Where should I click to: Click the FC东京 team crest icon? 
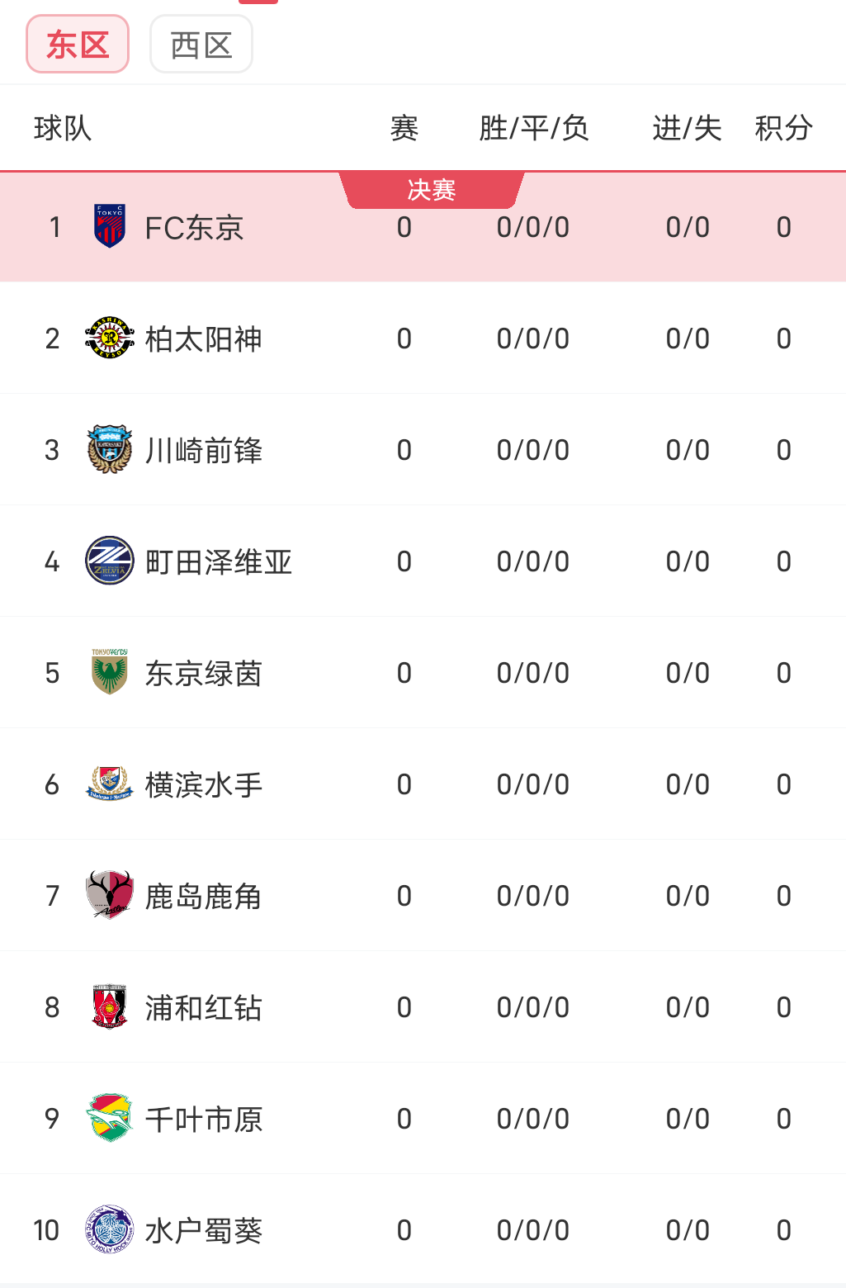coord(110,226)
